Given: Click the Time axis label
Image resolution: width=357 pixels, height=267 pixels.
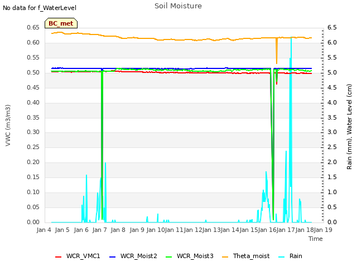Looking at the screenshot, I should click(x=316, y=239).
